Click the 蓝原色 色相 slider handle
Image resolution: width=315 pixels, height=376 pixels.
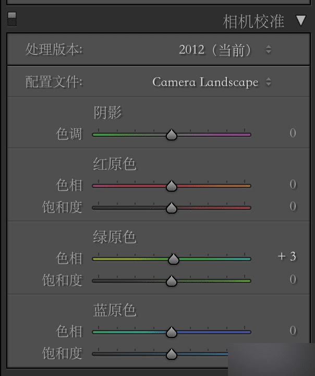click(x=172, y=332)
